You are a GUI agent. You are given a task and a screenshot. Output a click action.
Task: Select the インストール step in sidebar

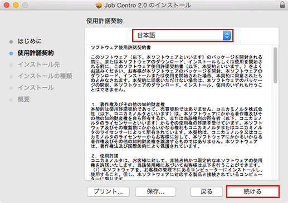(36, 87)
